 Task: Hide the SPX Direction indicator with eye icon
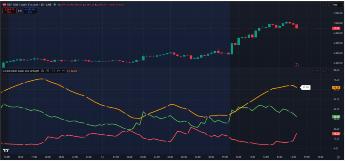(43, 71)
